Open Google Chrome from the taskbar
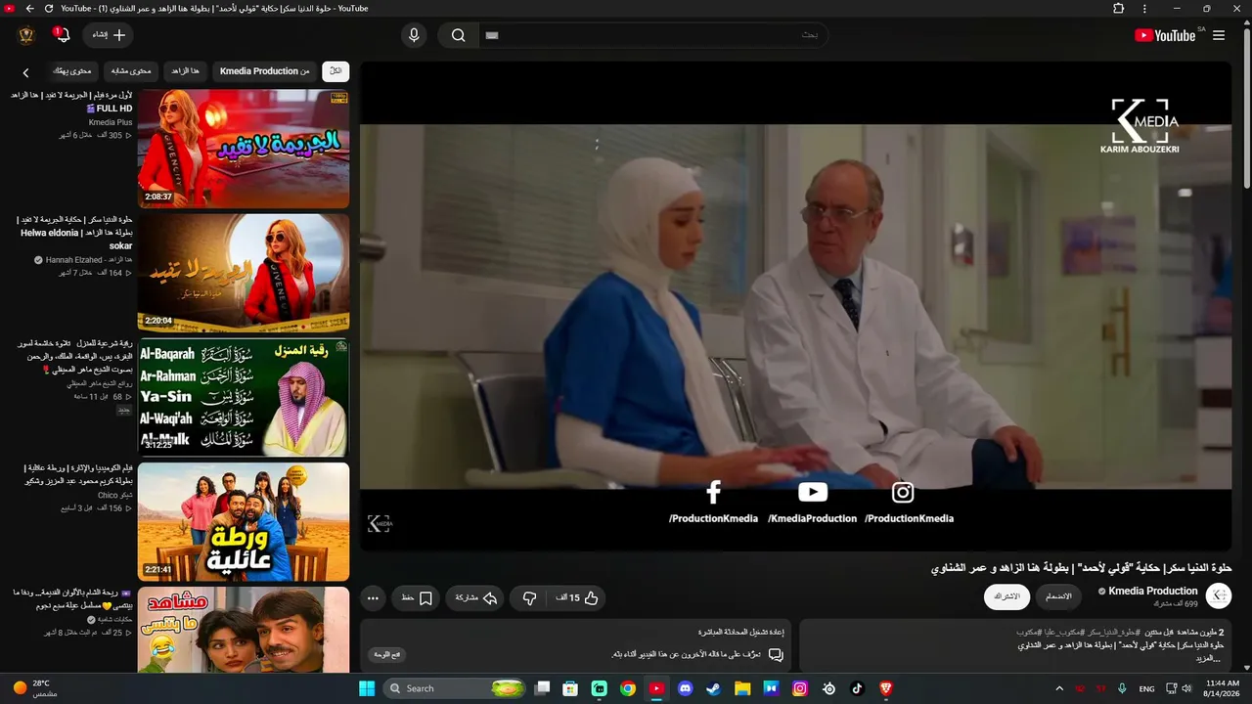Image resolution: width=1252 pixels, height=704 pixels. [x=628, y=688]
